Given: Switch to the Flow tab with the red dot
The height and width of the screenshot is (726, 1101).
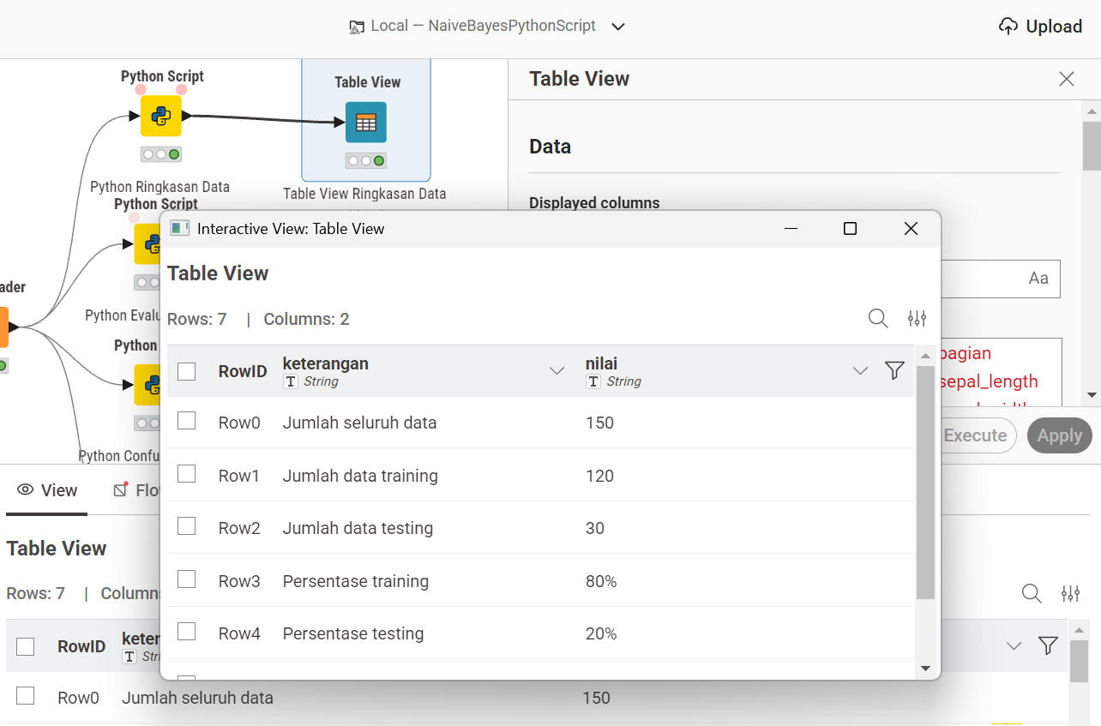Looking at the screenshot, I should 138,490.
